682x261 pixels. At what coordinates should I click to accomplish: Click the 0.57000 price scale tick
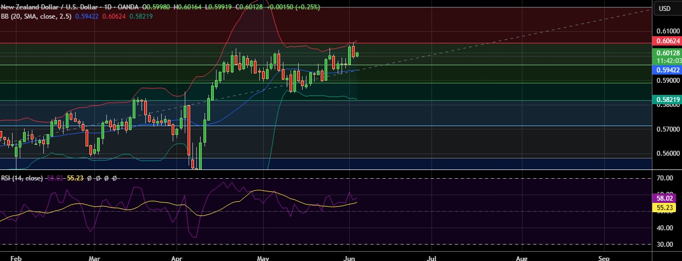[x=667, y=129]
